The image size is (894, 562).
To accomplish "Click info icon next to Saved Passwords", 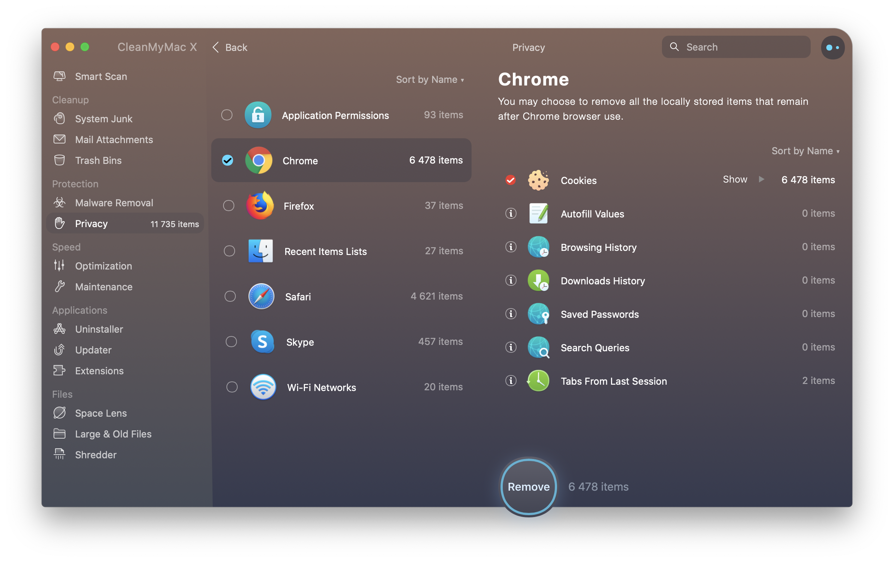I will tap(511, 314).
